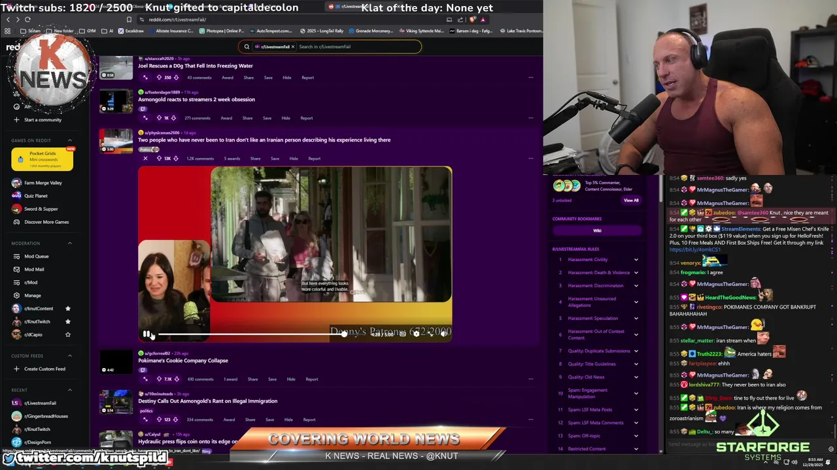Mute the video using the volume icon
The image size is (837, 470).
click(443, 334)
